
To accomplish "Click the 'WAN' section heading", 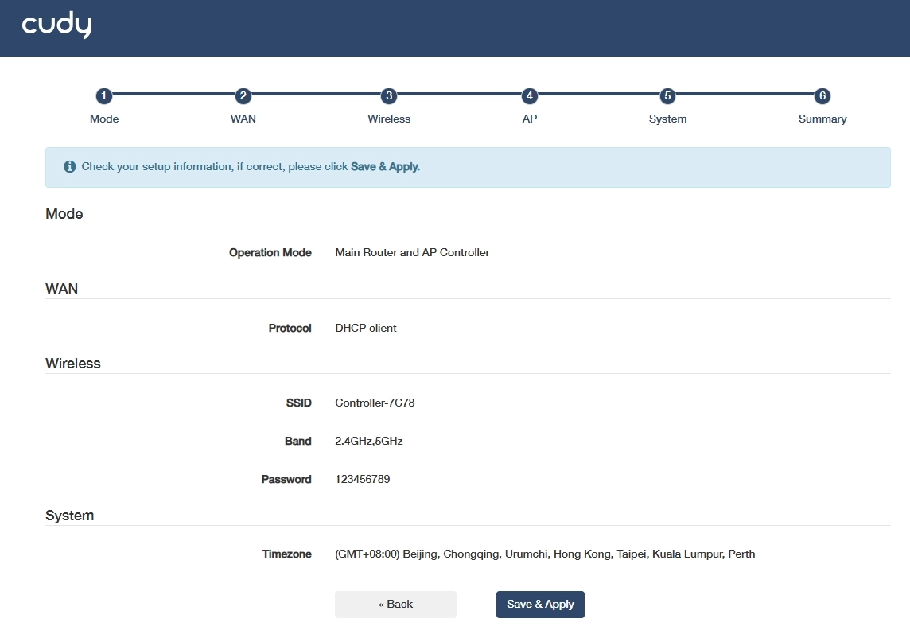I will 61,289.
